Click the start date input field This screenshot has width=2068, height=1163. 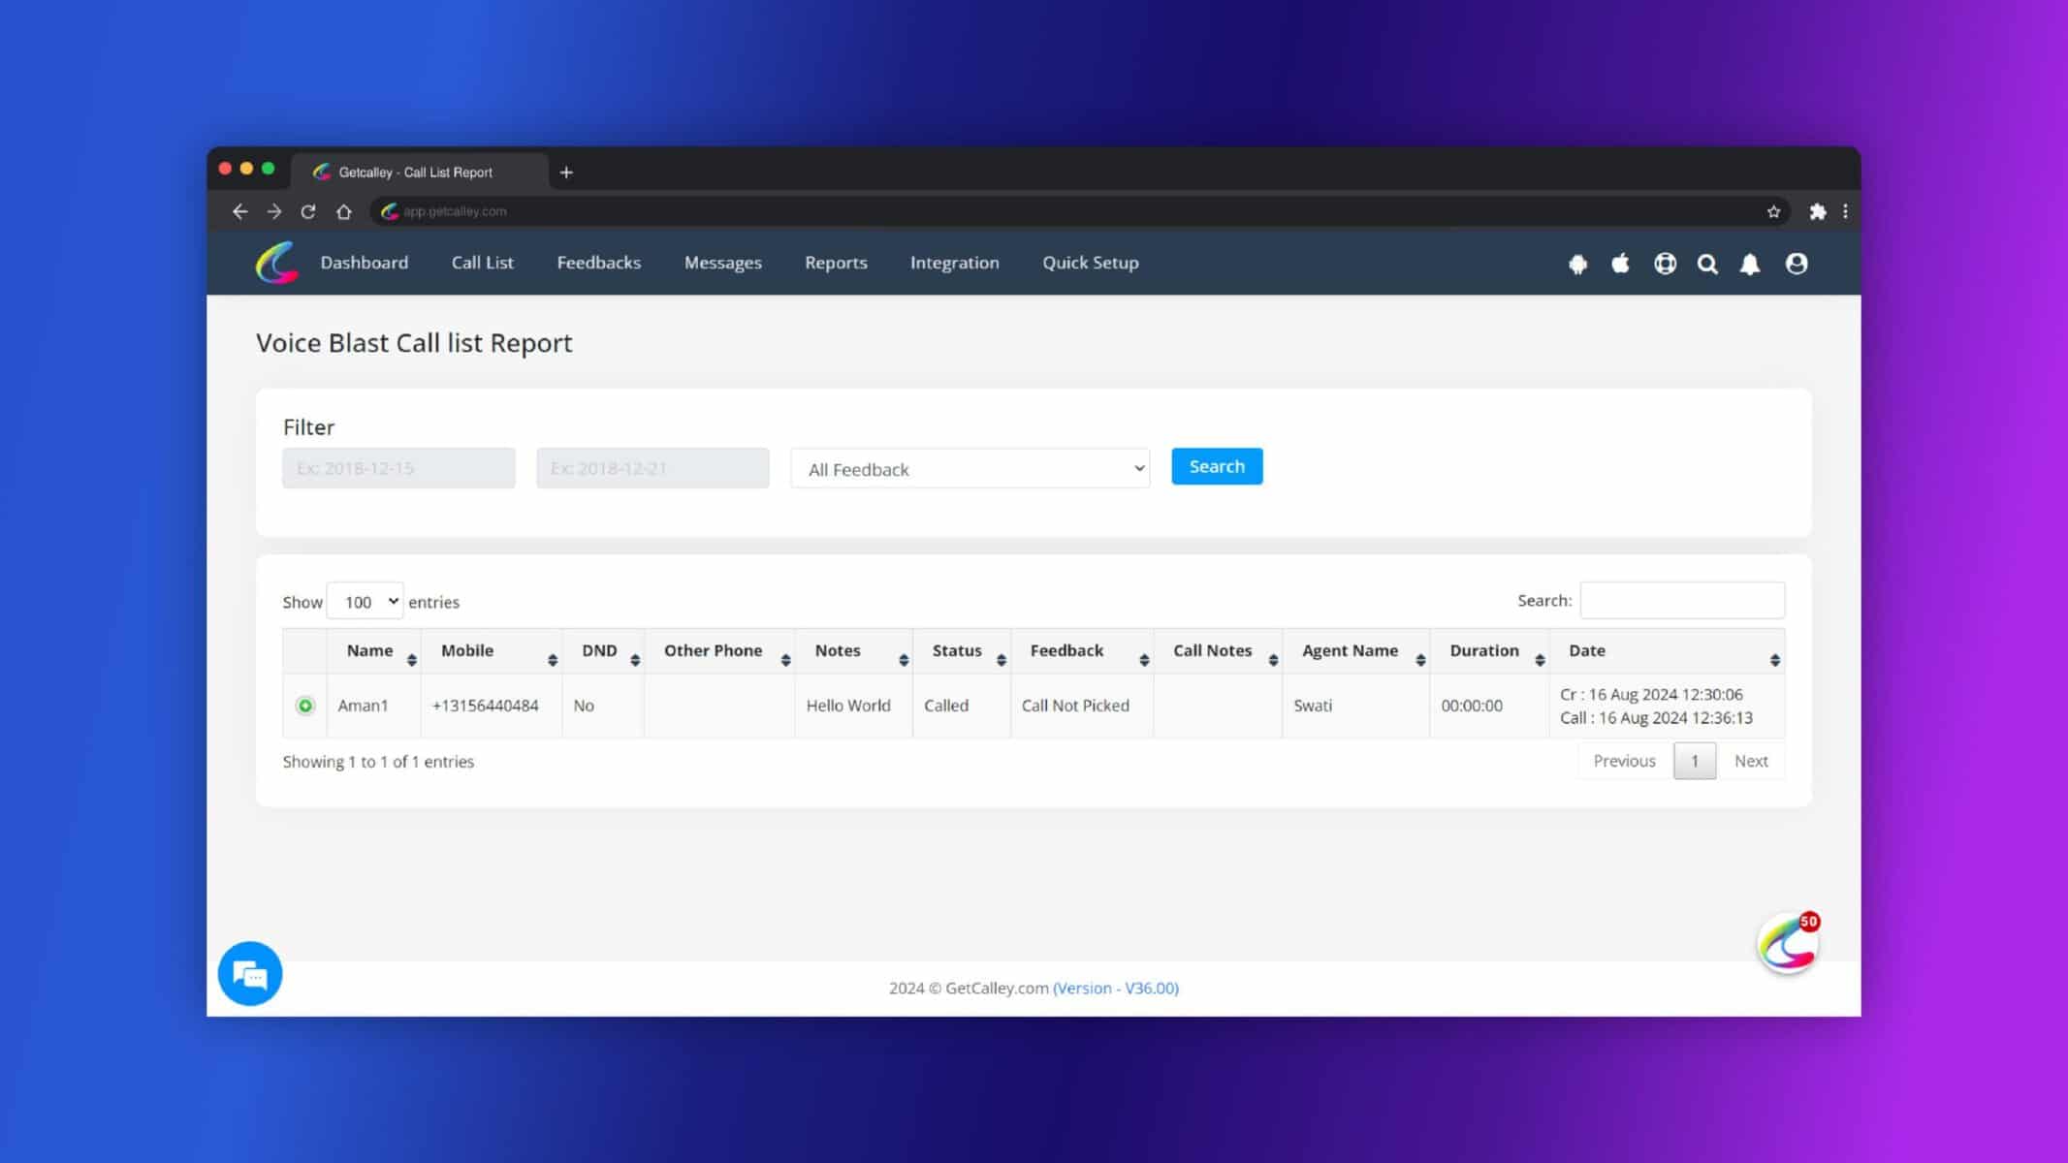tap(398, 467)
